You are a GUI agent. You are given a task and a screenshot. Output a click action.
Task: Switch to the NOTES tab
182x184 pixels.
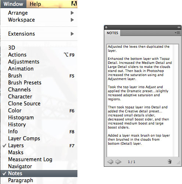[112, 33]
